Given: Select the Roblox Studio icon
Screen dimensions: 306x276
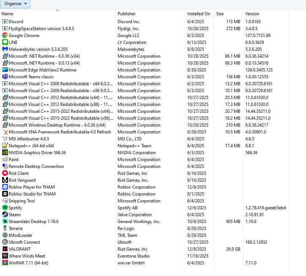Looking at the screenshot, I should coord(5,194).
